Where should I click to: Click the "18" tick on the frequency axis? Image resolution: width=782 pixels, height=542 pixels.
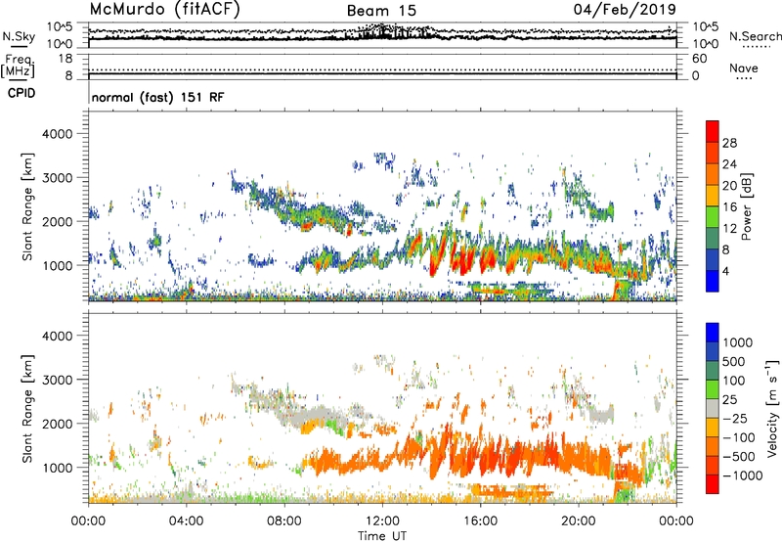pyautogui.click(x=65, y=59)
